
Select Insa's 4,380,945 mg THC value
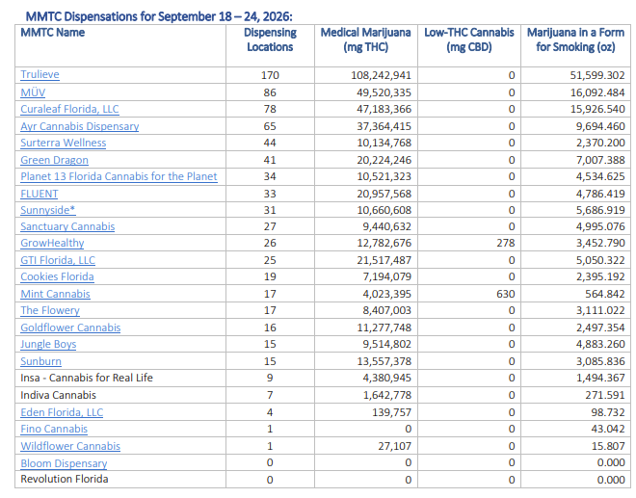point(386,378)
